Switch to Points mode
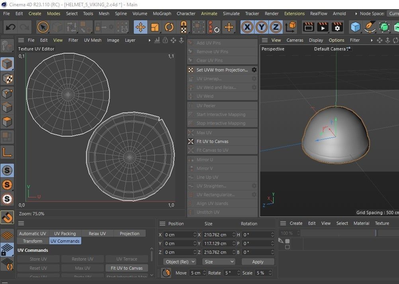This screenshot has width=399, height=284. pyautogui.click(x=7, y=93)
